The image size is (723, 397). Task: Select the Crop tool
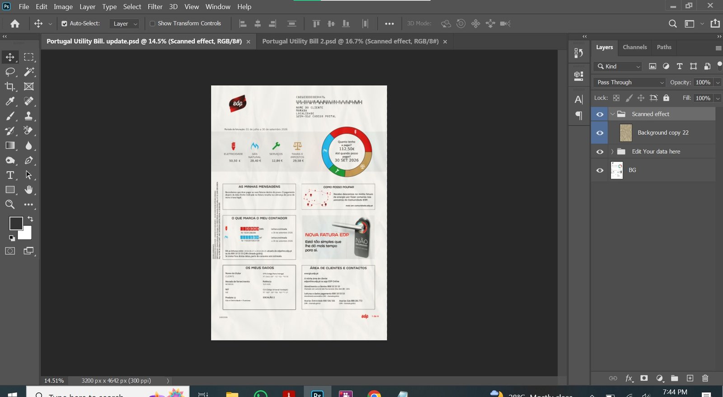[10, 86]
